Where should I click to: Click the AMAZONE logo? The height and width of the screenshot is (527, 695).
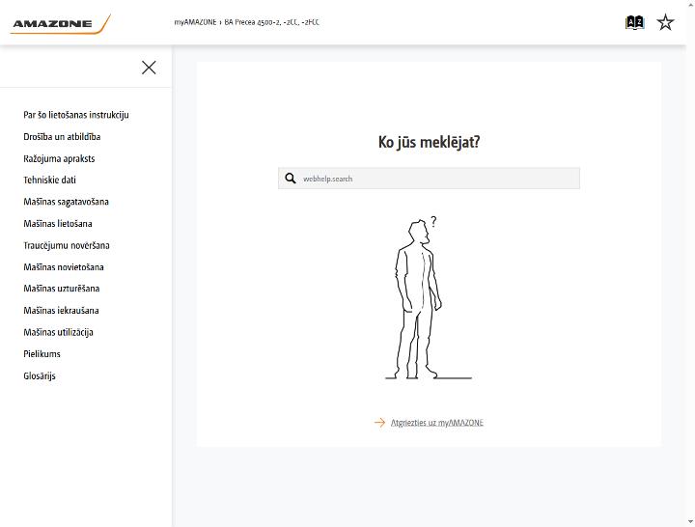(x=60, y=23)
